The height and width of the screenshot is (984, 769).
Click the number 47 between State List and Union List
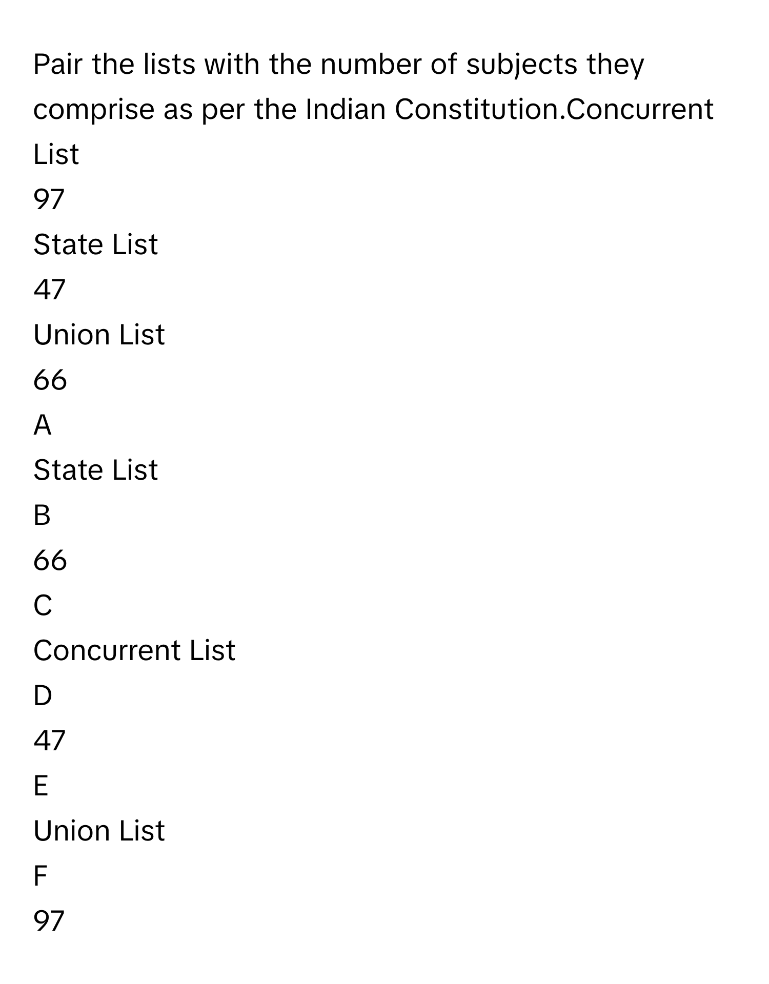click(49, 290)
